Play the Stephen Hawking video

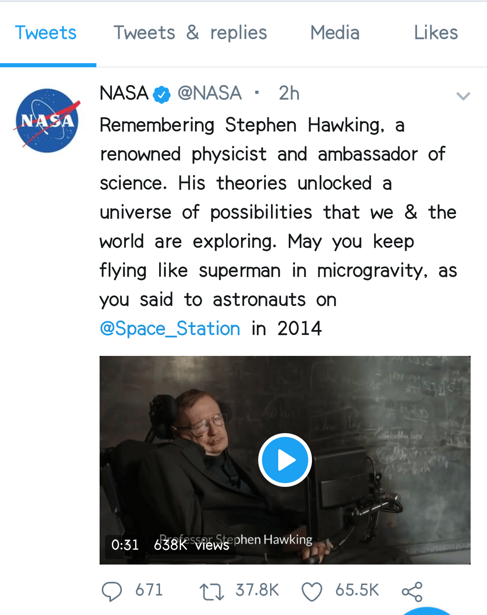[285, 460]
